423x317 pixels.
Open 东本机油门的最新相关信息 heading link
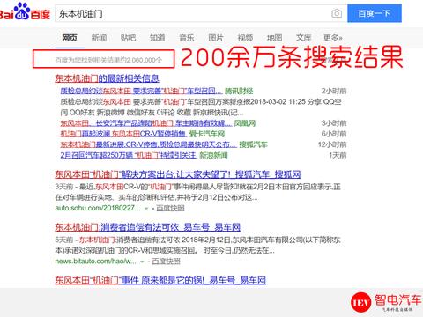[108, 78]
